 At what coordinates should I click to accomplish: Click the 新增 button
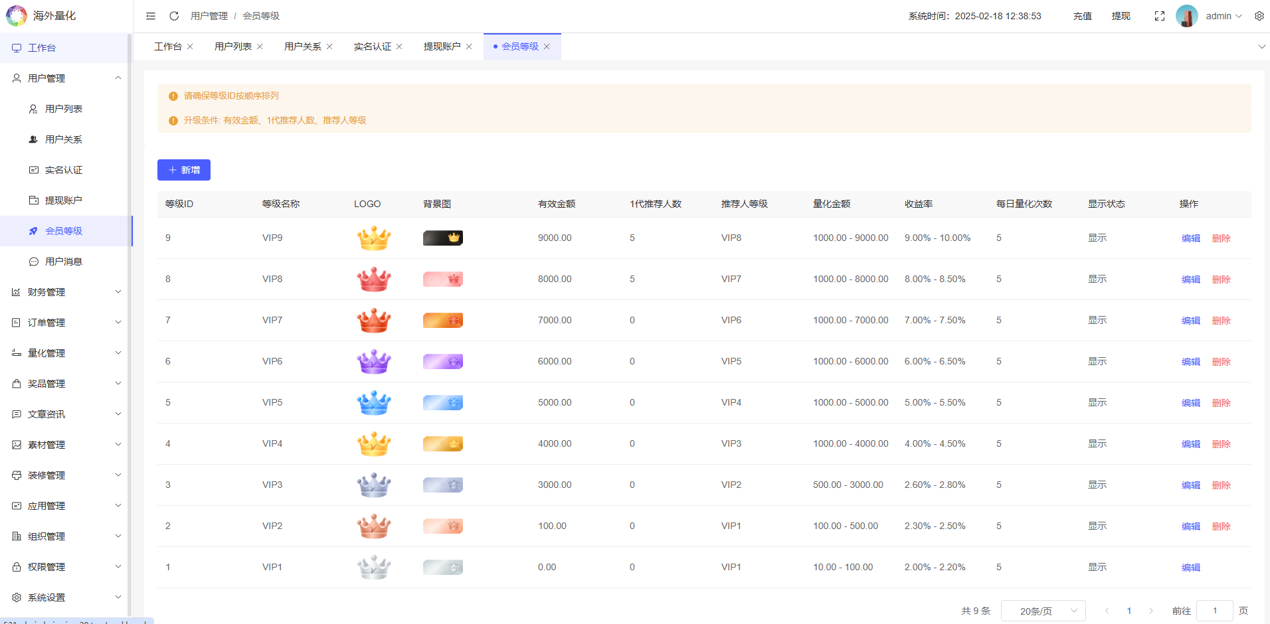point(184,170)
